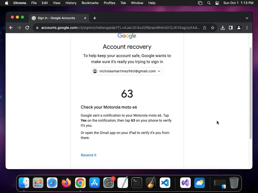Expand nicholasmartinez960@gmail.com account switcher
The height and width of the screenshot is (193, 258).
127,71
